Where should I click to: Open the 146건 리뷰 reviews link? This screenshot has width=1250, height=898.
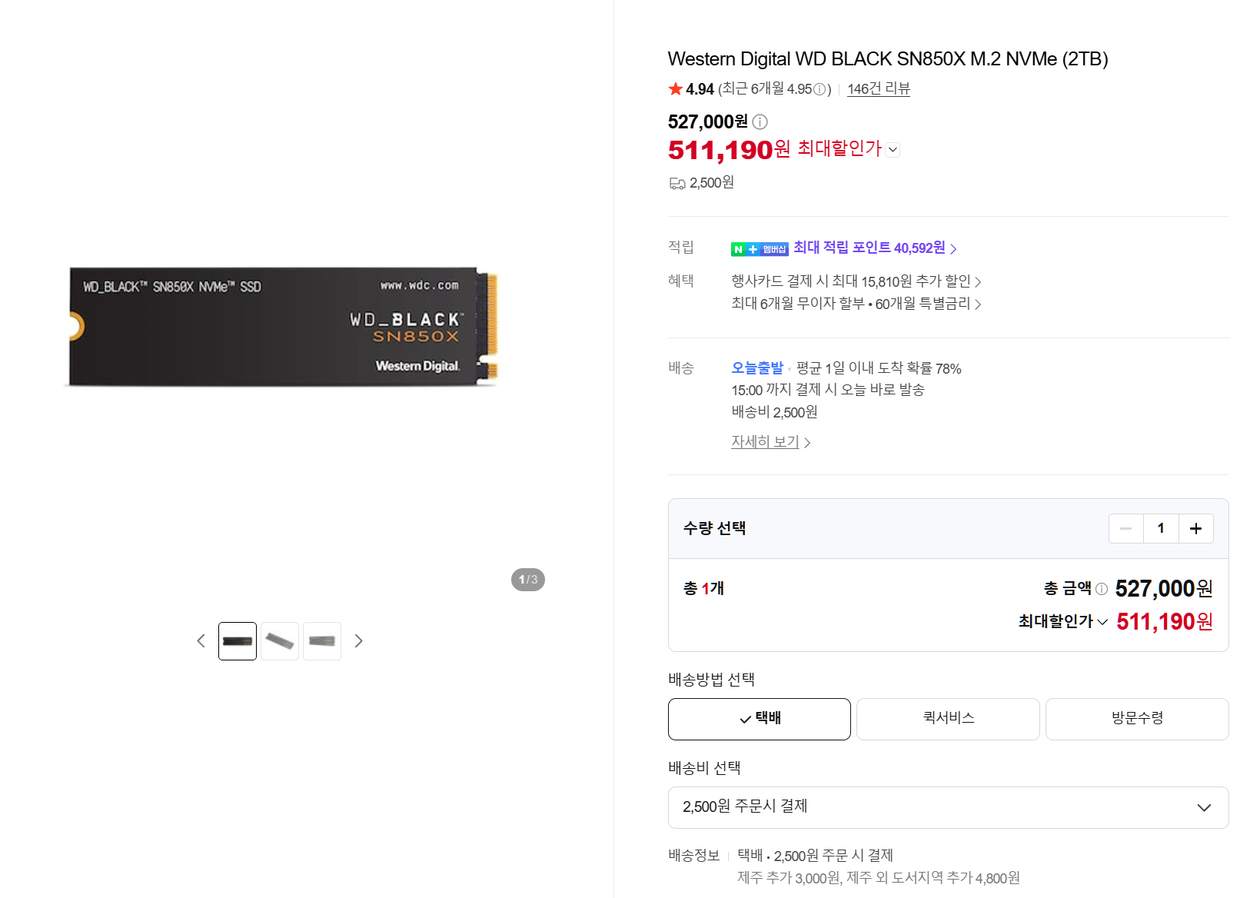[x=879, y=89]
